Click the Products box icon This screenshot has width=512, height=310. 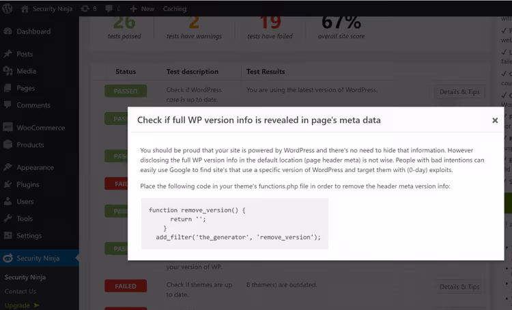click(x=8, y=144)
